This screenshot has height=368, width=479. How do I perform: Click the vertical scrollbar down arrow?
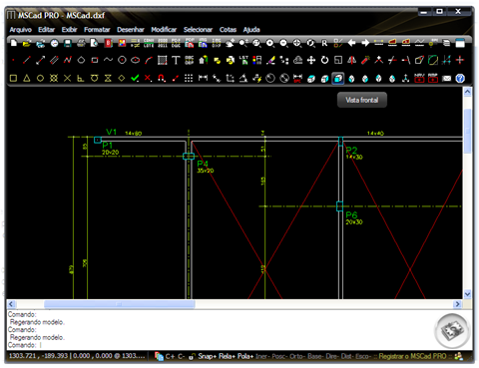point(467,294)
